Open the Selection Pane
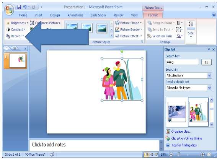Screen dimensions: 217x161 point(160,36)
